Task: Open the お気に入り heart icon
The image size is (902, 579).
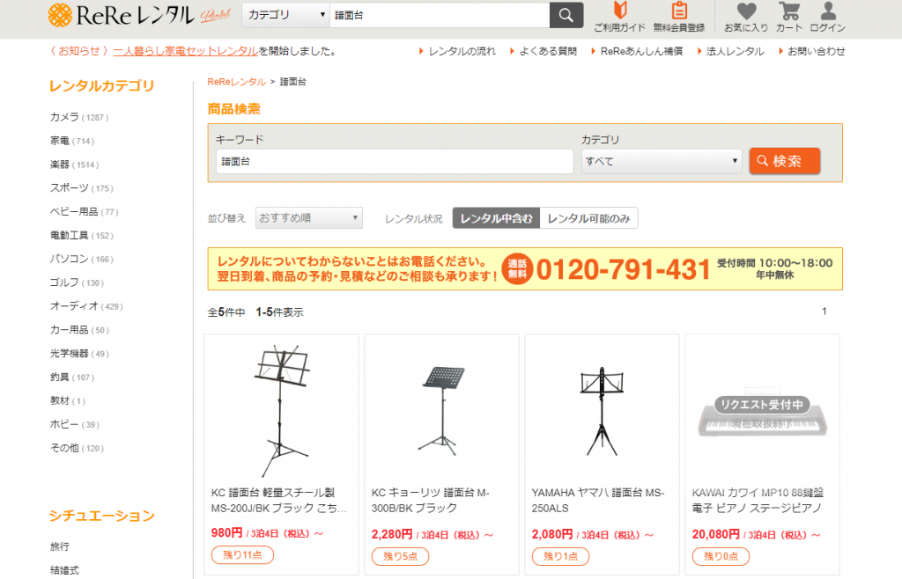Action: pos(746,17)
